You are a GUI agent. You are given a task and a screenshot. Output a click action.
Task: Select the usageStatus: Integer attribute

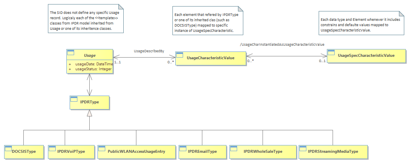[90, 69]
